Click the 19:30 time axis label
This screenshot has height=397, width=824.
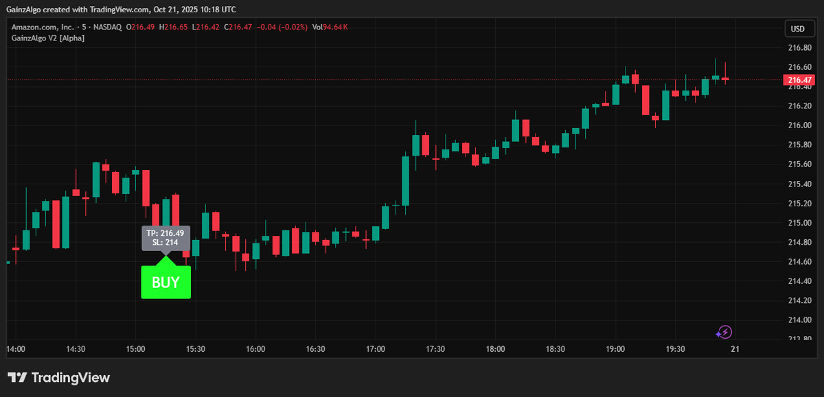pyautogui.click(x=675, y=349)
